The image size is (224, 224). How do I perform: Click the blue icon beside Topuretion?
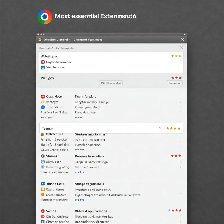pos(43,107)
